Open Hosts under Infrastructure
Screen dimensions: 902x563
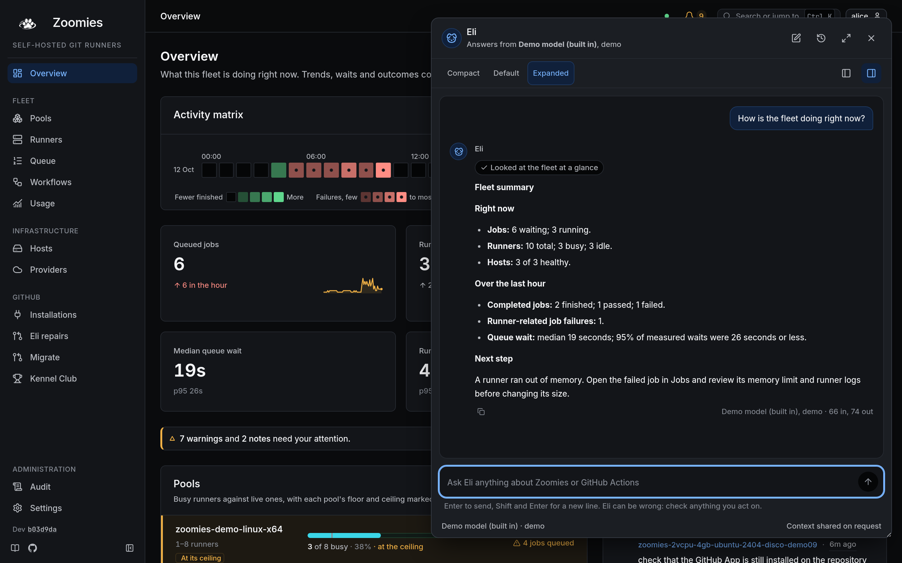pyautogui.click(x=72, y=248)
